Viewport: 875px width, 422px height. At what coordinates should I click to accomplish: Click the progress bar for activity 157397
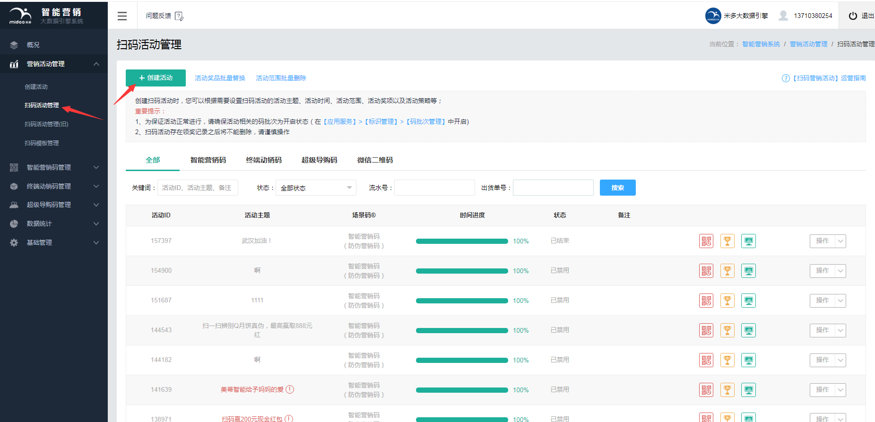click(462, 241)
